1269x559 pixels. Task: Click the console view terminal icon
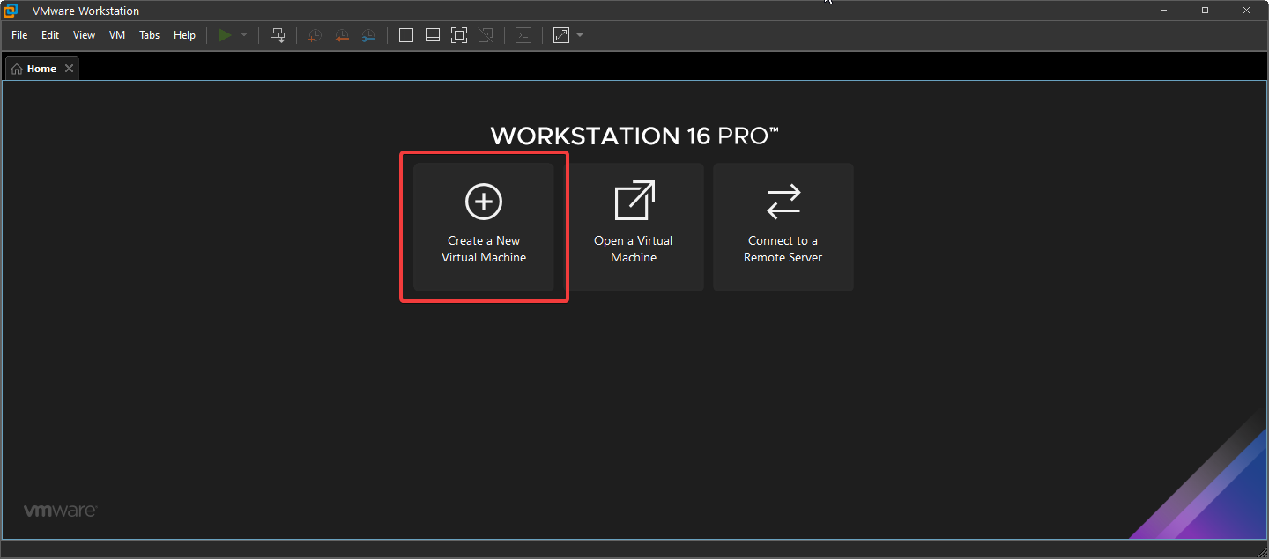pyautogui.click(x=523, y=35)
